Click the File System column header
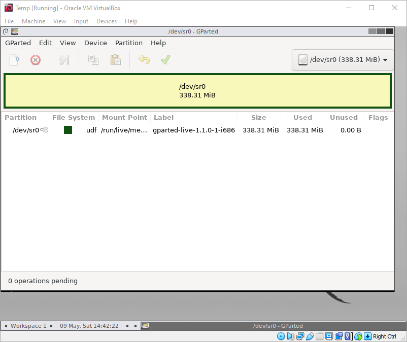407x342 pixels. tap(74, 118)
